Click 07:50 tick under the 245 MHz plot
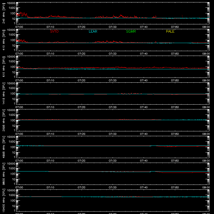This screenshot has height=214, width=214. pyautogui.click(x=175, y=27)
